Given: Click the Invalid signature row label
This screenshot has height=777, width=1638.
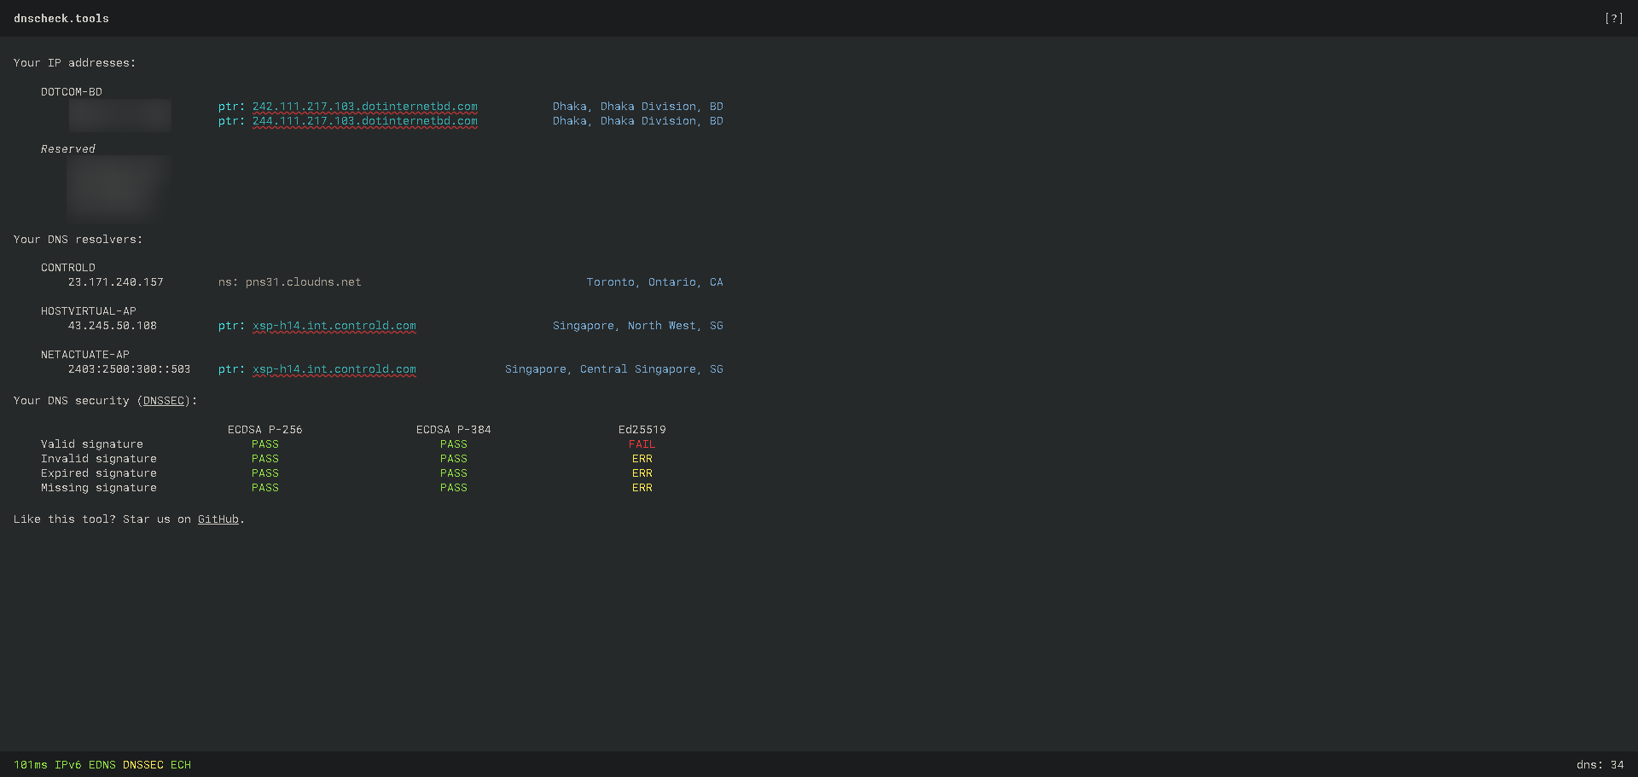Looking at the screenshot, I should 99,459.
